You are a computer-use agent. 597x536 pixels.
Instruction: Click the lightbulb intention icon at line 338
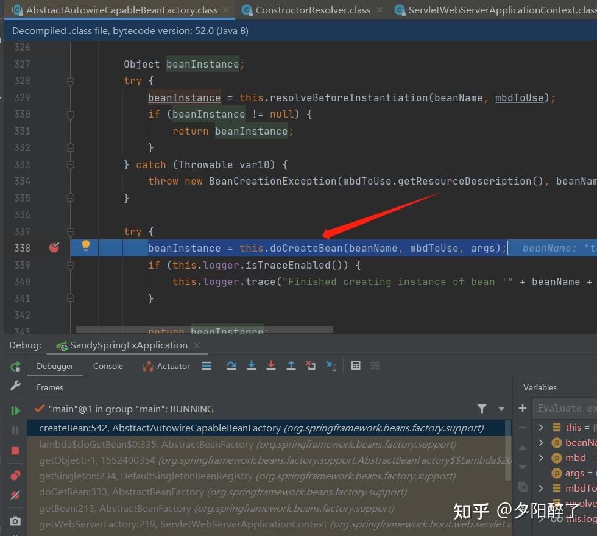coord(85,247)
